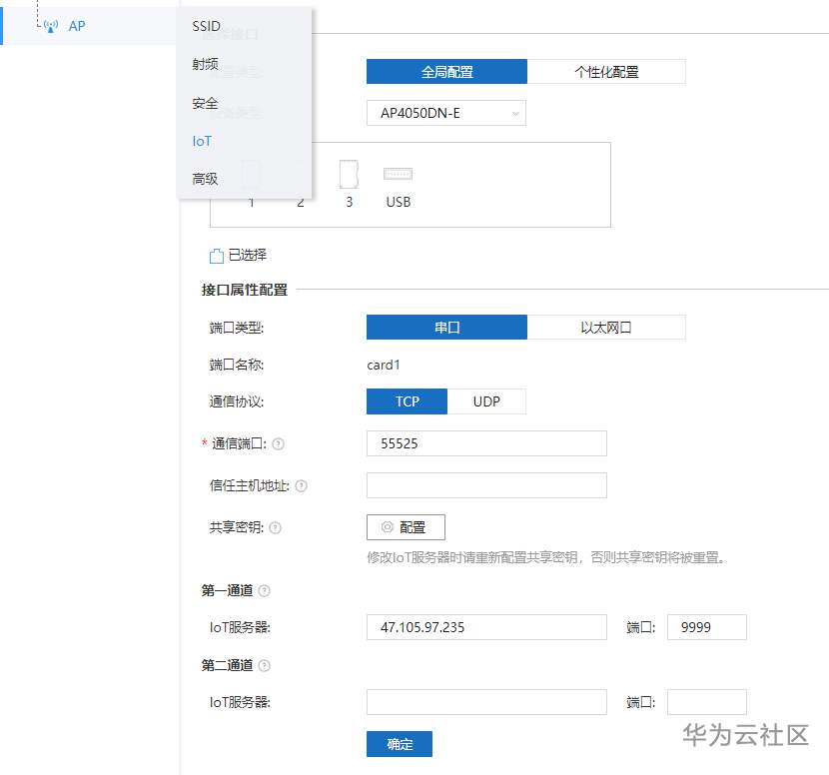Click the 第二通道 help icon
This screenshot has width=829, height=775.
(x=264, y=665)
